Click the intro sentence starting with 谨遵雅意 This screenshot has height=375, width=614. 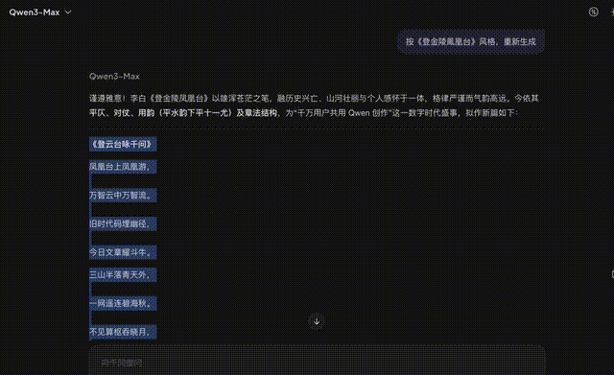click(314, 105)
